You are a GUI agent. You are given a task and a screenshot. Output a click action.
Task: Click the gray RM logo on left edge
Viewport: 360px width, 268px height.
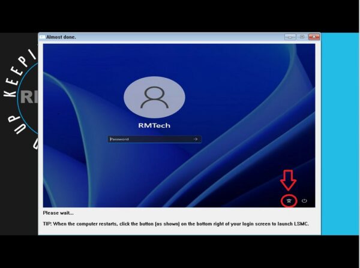click(28, 97)
